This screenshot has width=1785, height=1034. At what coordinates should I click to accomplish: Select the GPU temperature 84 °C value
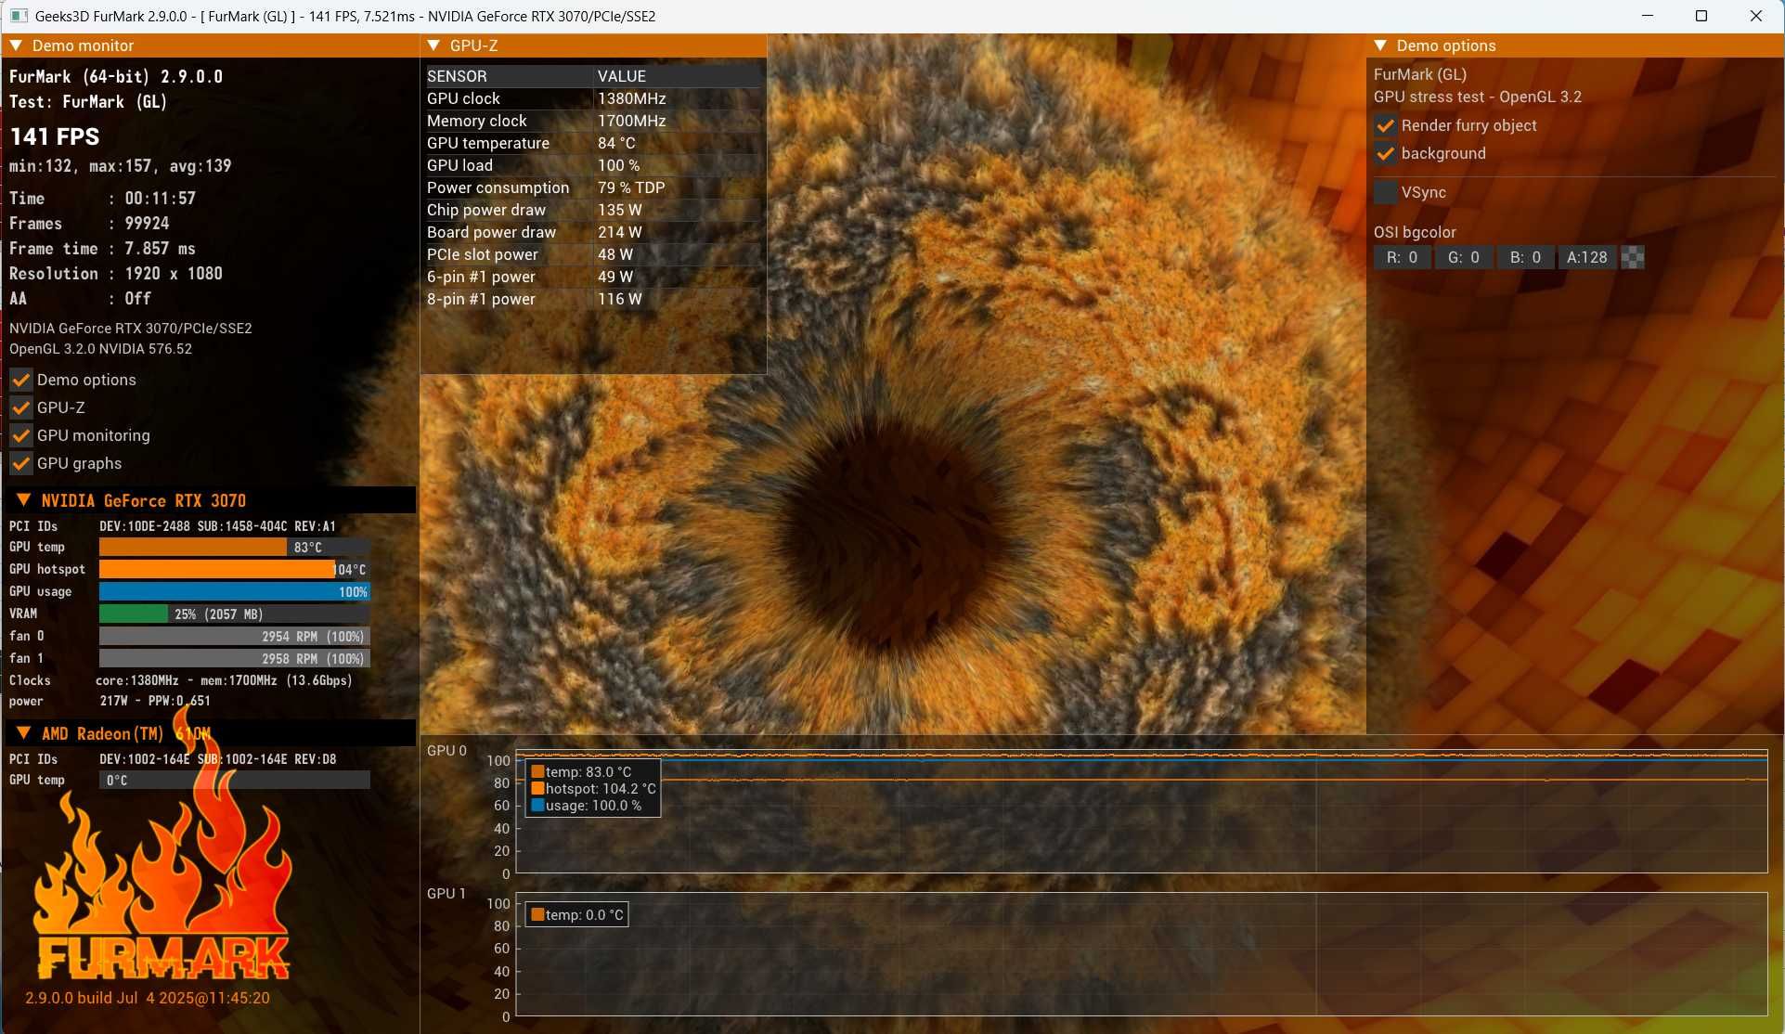click(616, 143)
